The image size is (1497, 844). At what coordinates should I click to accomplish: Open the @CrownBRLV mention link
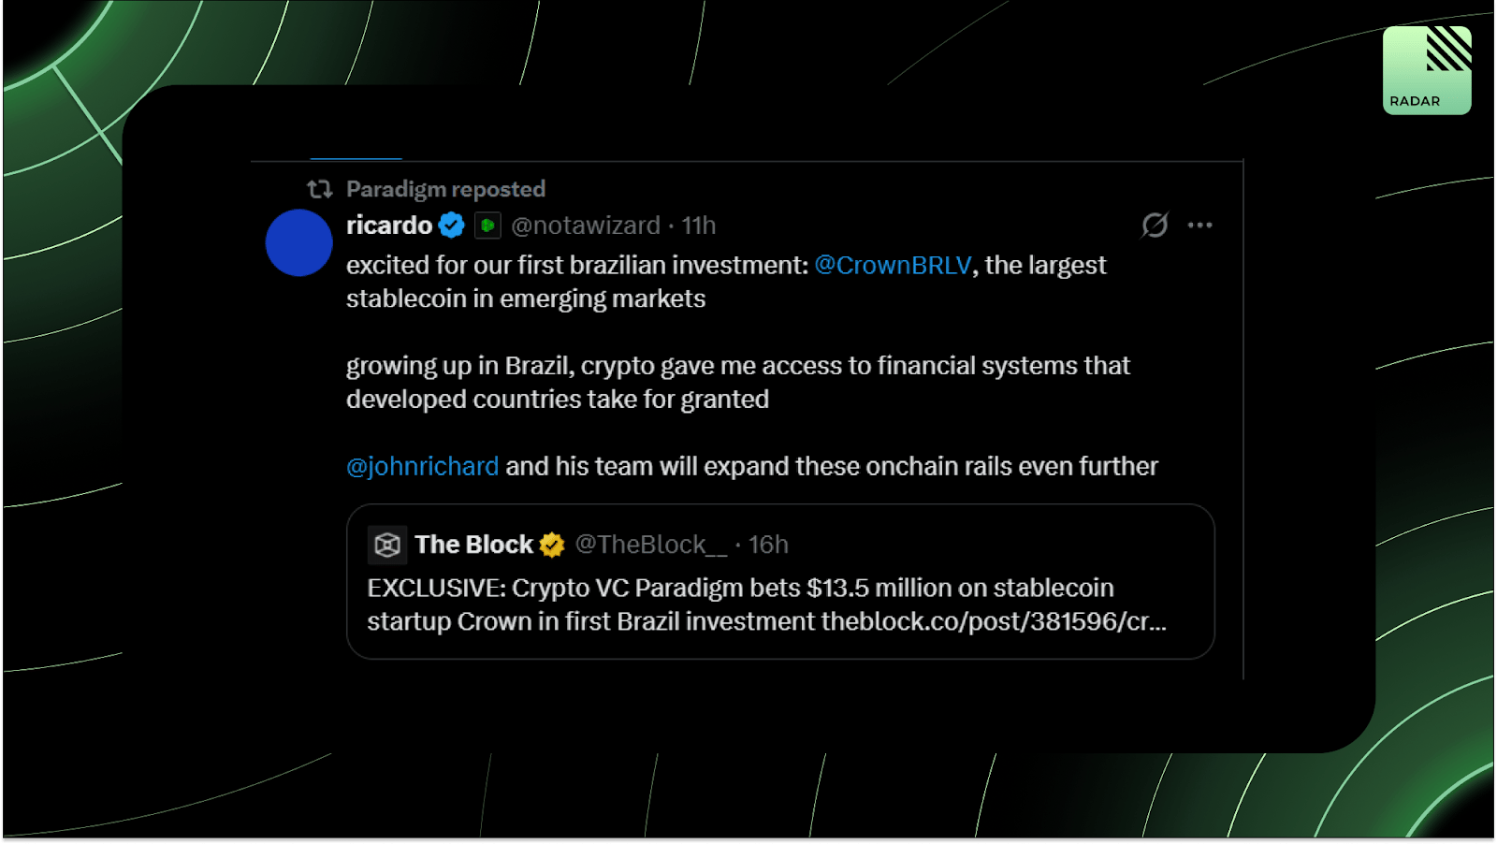tap(893, 266)
